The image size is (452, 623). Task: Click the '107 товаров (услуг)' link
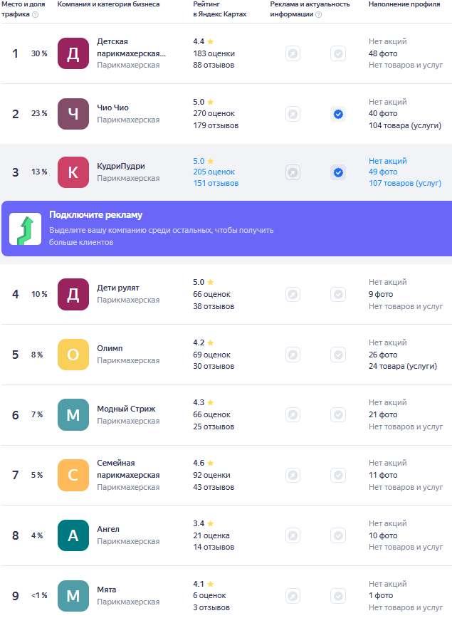(x=405, y=184)
